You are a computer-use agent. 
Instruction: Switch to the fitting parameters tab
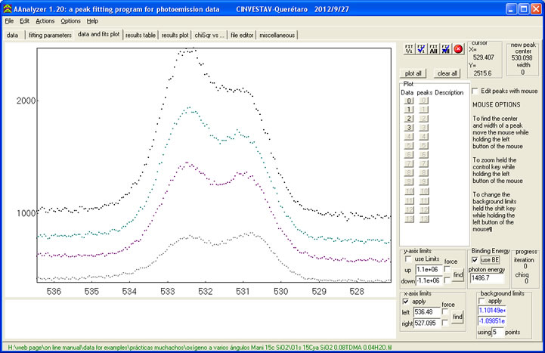tap(51, 35)
